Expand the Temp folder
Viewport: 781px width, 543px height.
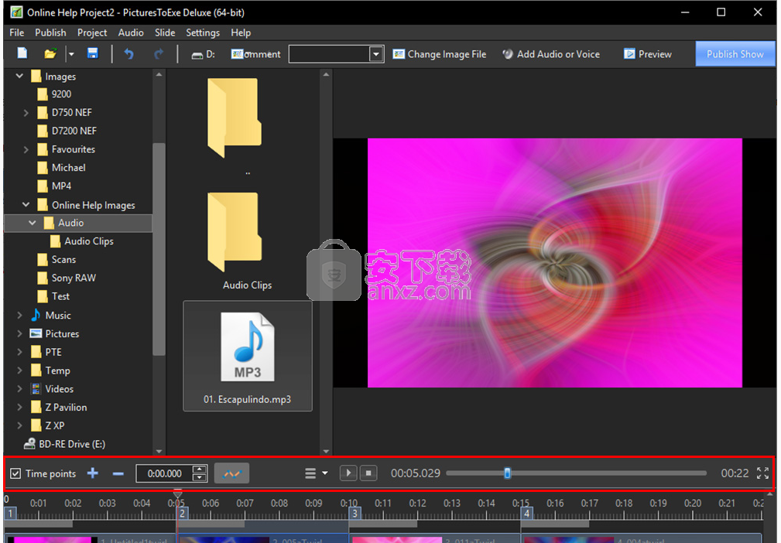(x=19, y=371)
